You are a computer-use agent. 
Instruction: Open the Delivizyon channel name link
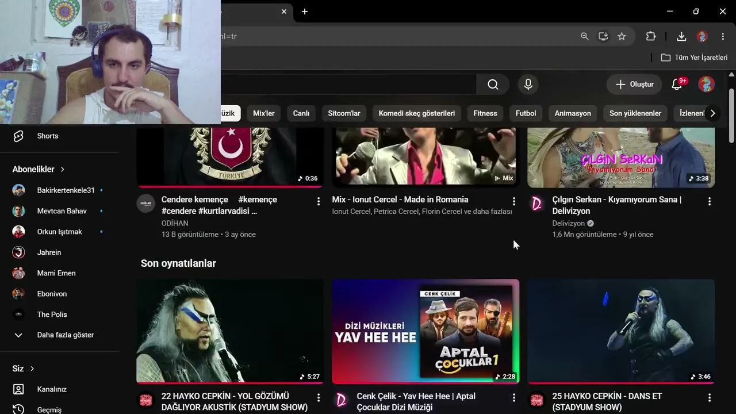[x=569, y=223]
